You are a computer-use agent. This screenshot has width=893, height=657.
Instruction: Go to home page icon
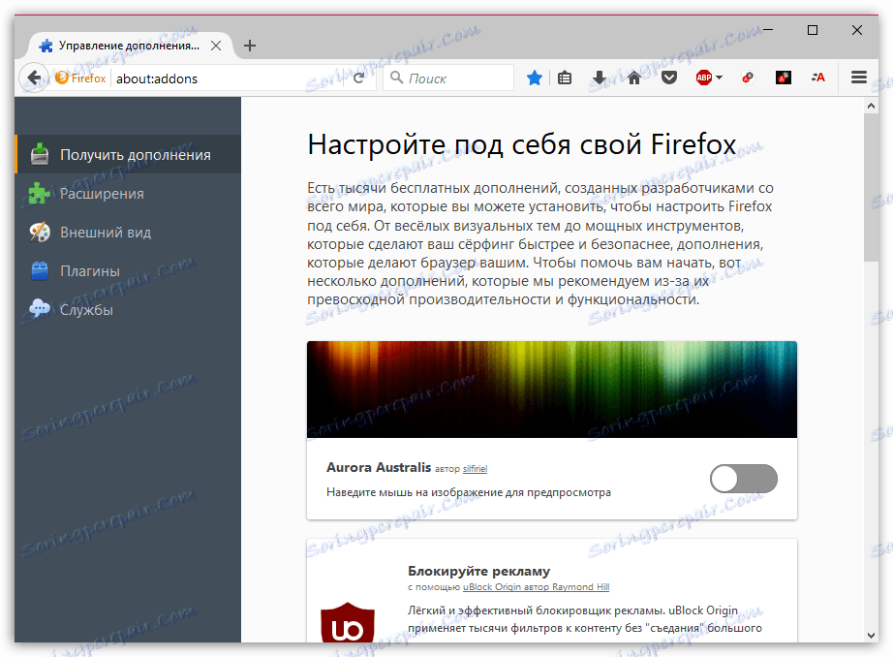click(633, 78)
